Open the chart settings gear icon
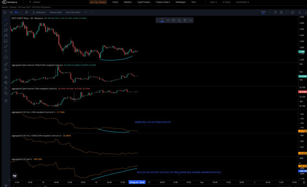Screen dimensions: 307x187 coord(281,12)
